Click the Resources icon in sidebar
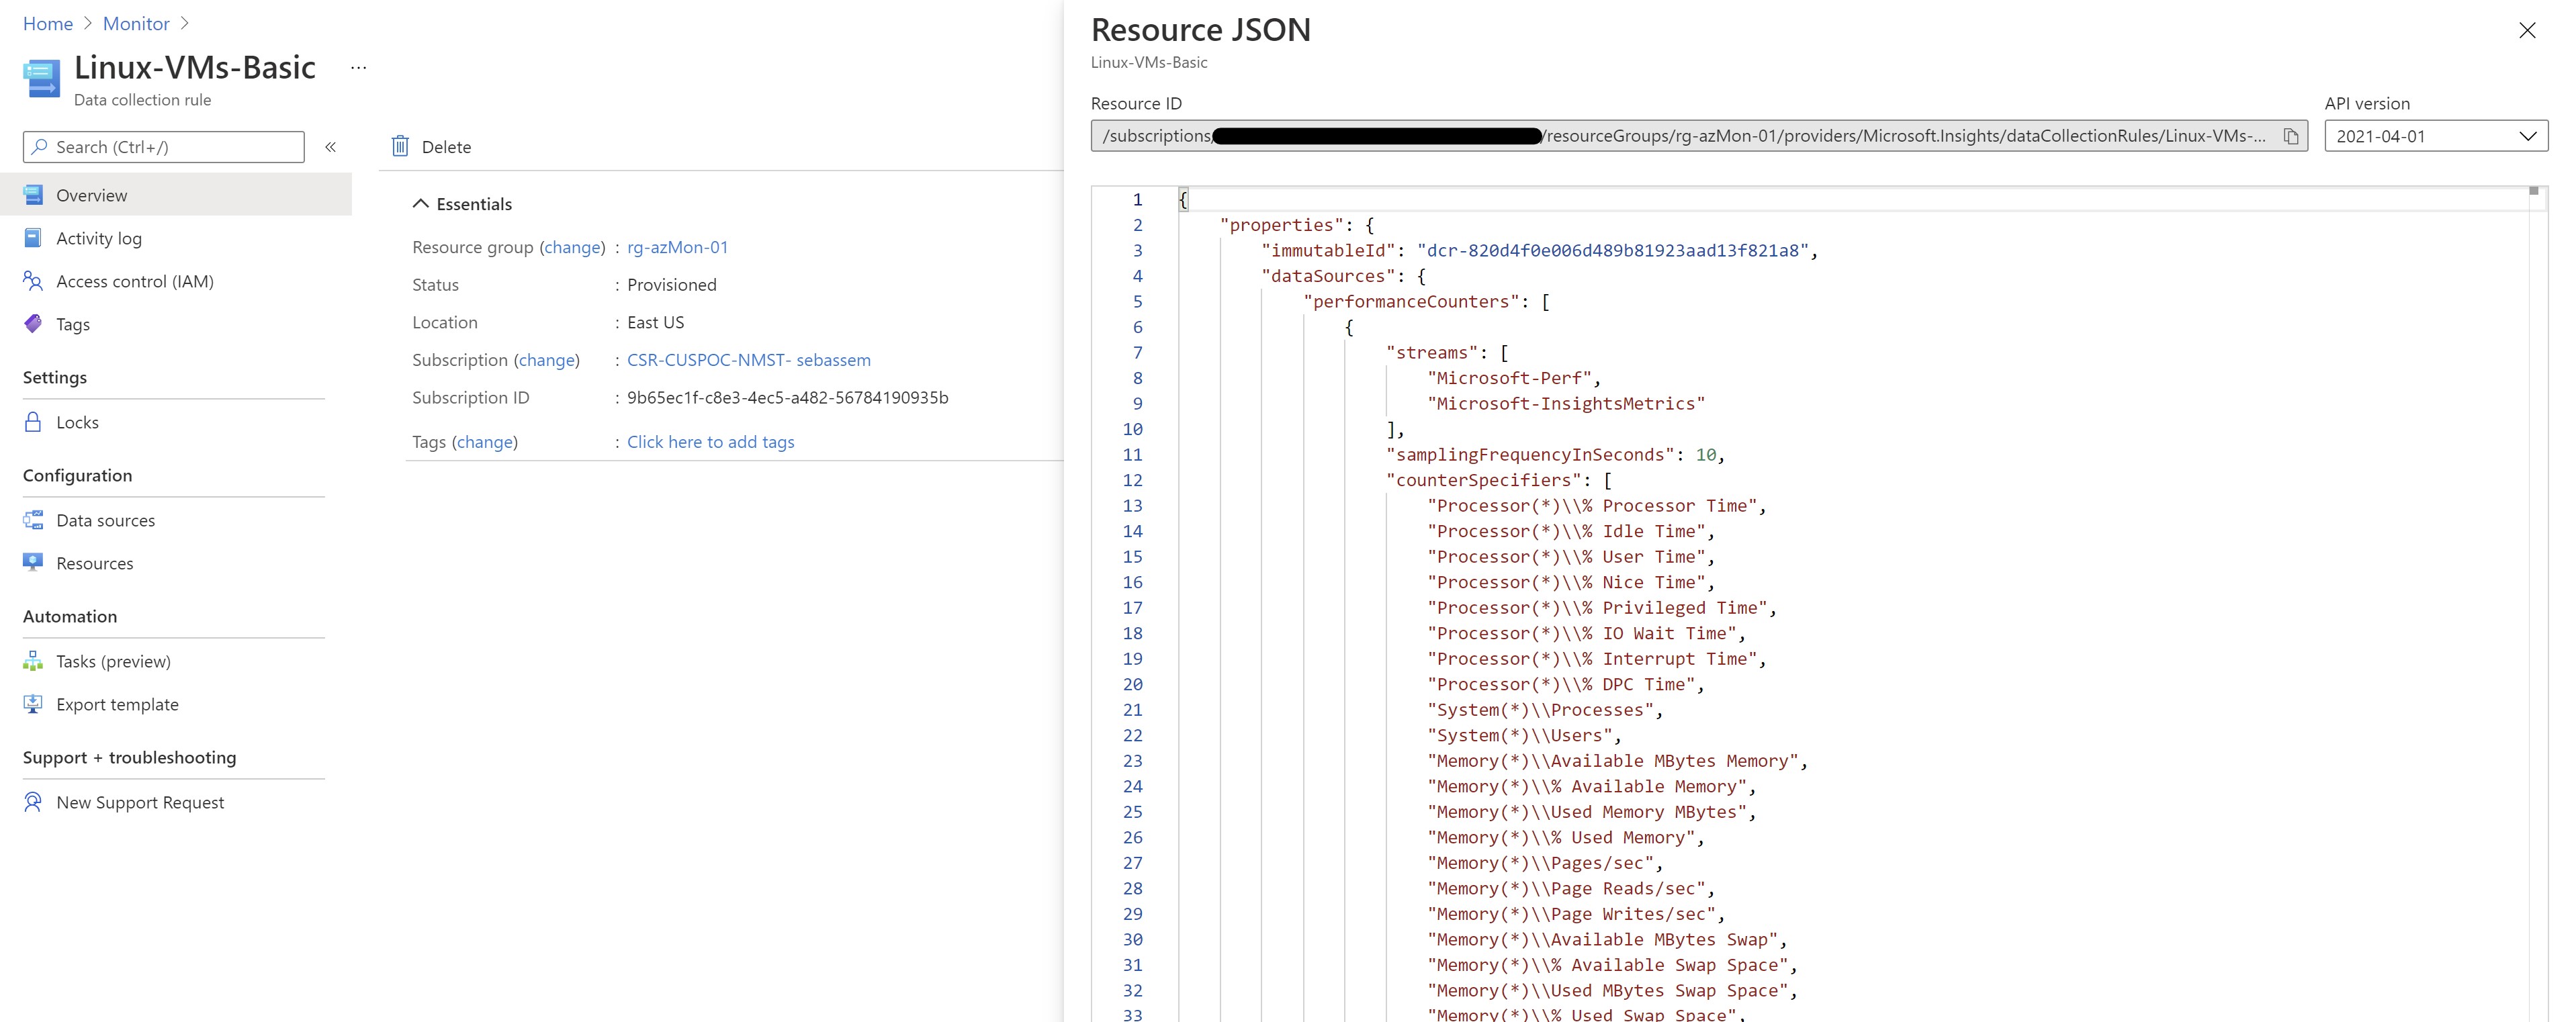This screenshot has height=1022, width=2576. point(33,562)
